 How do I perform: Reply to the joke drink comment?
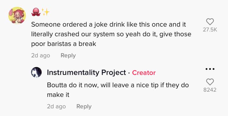point(68,55)
